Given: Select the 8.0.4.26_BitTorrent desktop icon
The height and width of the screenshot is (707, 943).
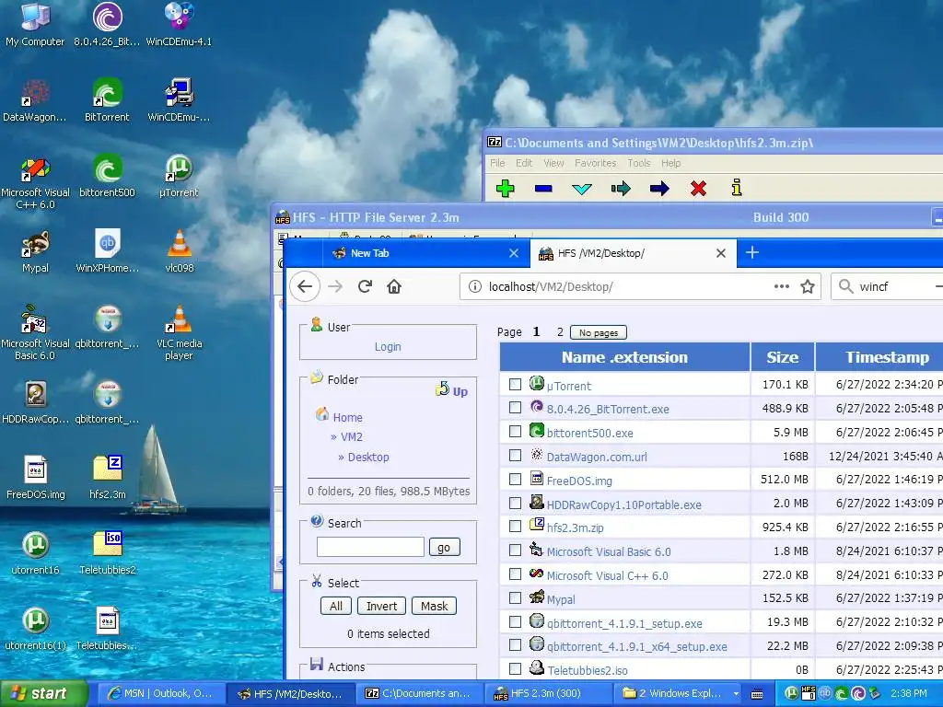Looking at the screenshot, I should [x=107, y=24].
